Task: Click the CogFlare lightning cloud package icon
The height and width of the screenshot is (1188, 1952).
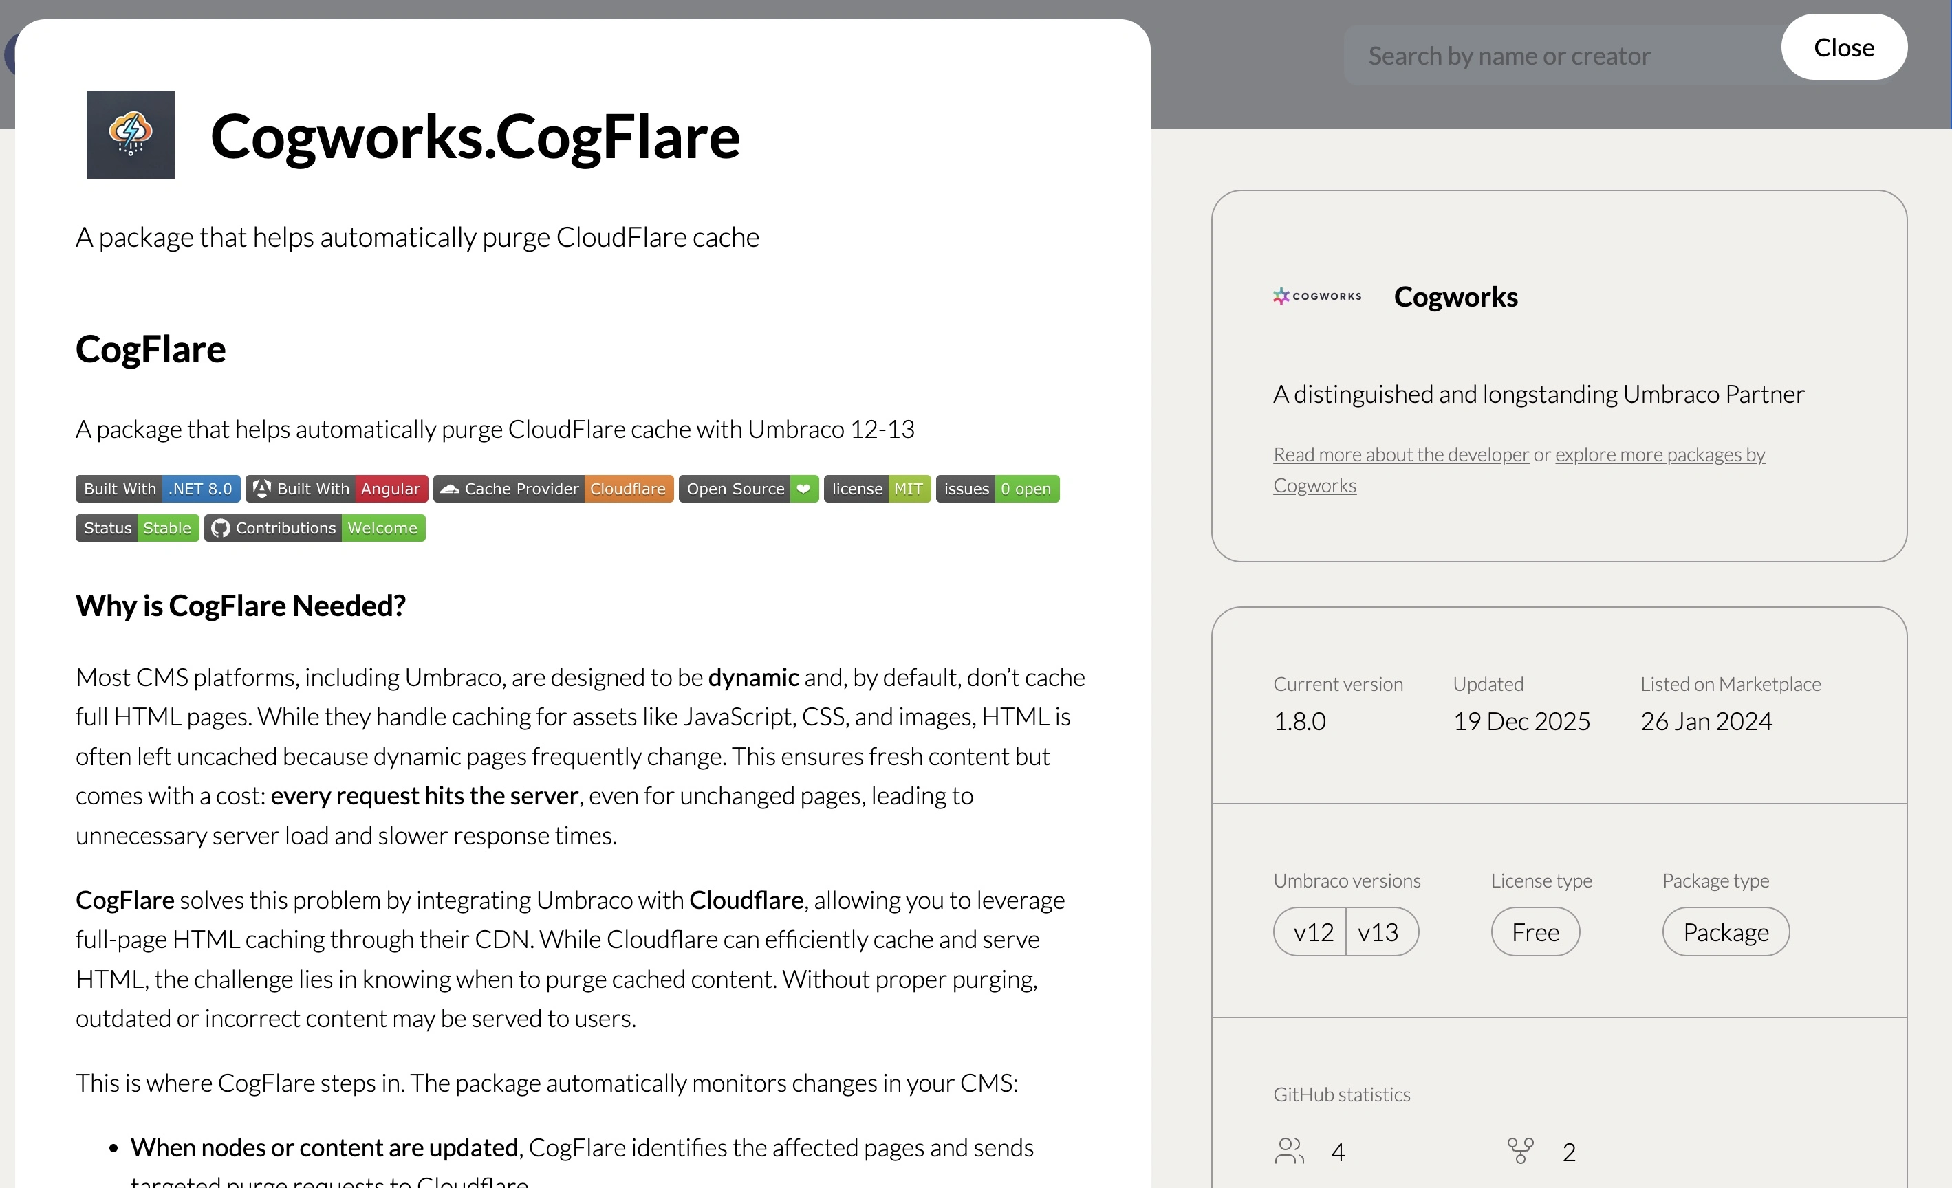Action: pyautogui.click(x=130, y=135)
